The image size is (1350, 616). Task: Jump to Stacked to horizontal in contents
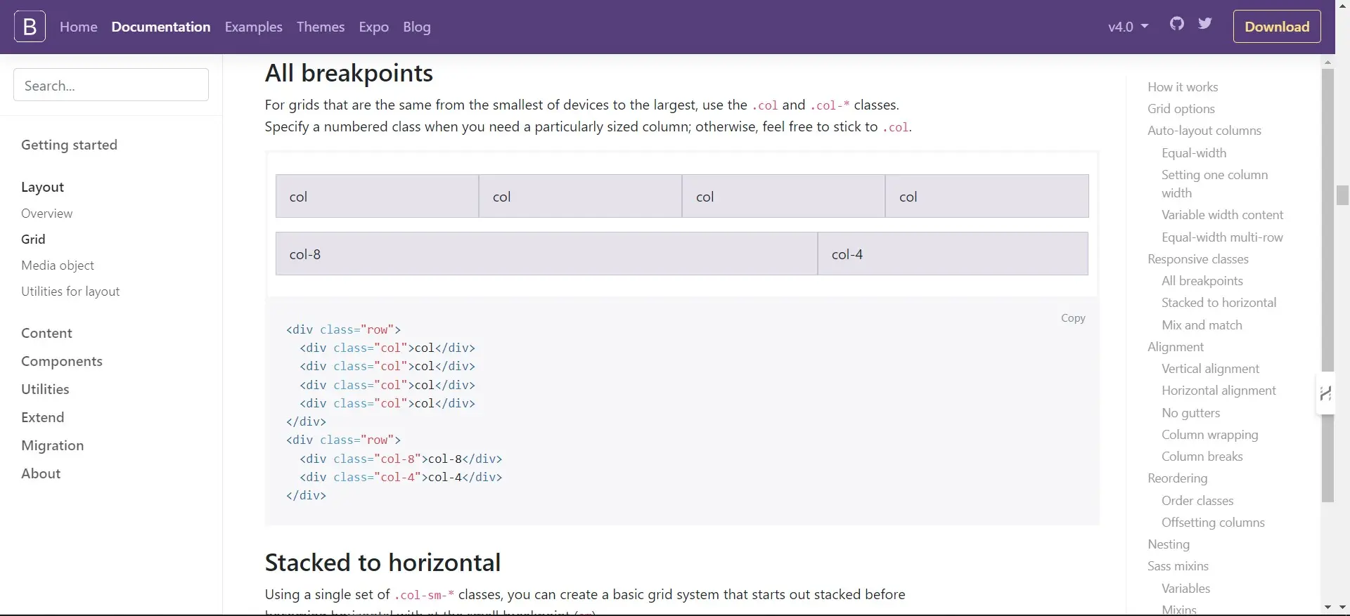pos(1219,303)
